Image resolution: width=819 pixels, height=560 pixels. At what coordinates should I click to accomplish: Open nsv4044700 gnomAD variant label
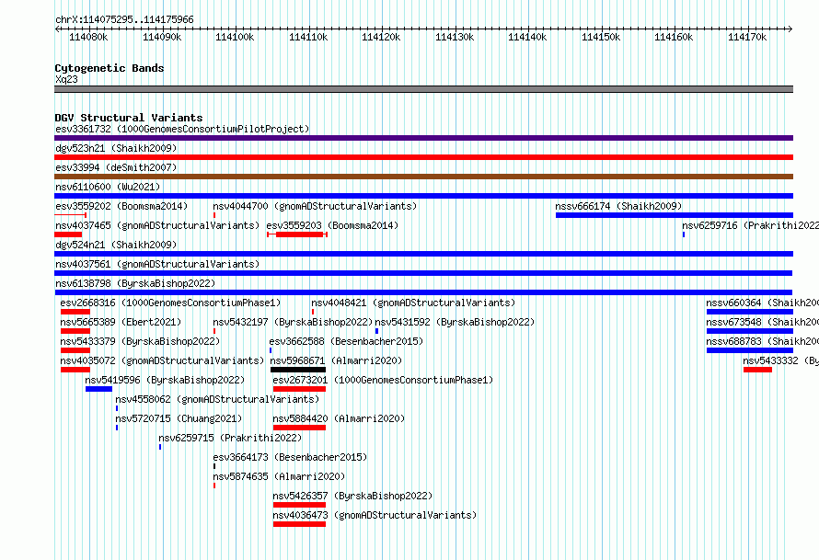(315, 206)
